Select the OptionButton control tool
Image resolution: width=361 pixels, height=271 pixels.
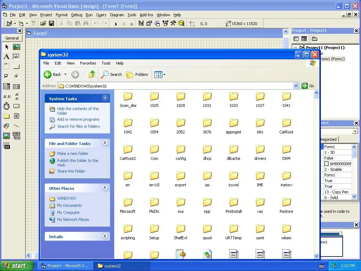click(16, 76)
